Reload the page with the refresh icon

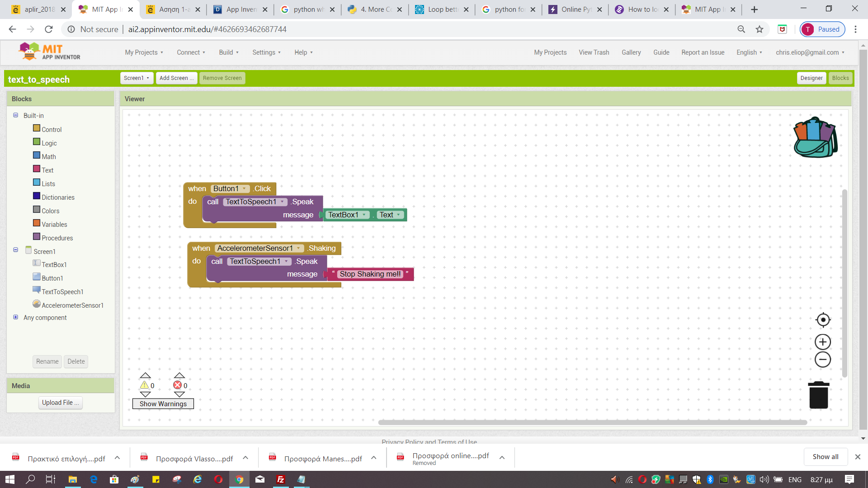(49, 29)
